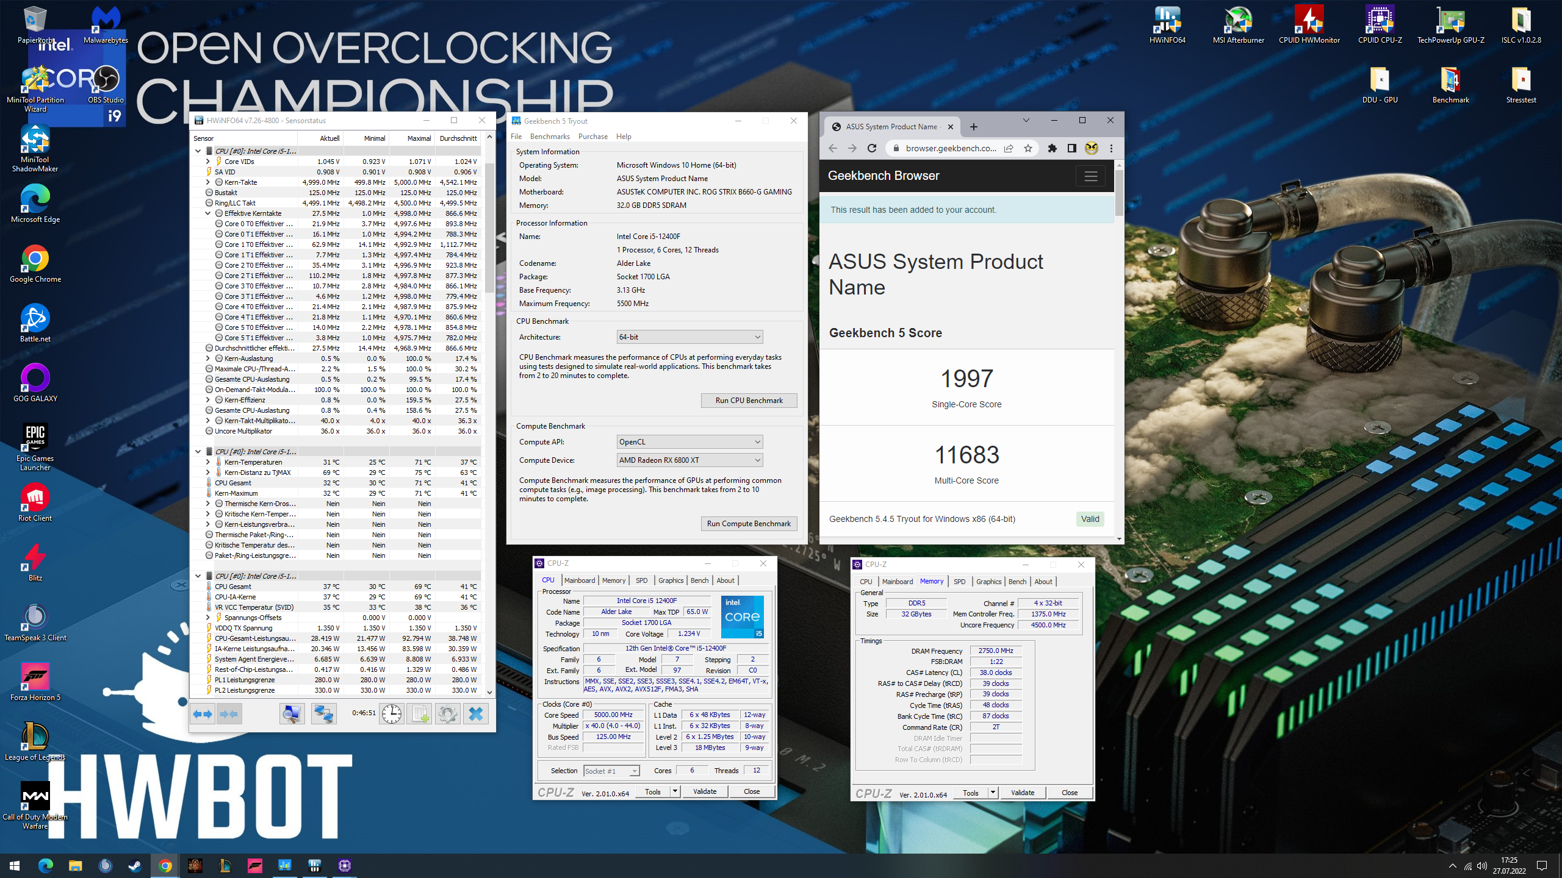
Task: Toggle Chrome side panel icon
Action: pyautogui.click(x=1072, y=148)
